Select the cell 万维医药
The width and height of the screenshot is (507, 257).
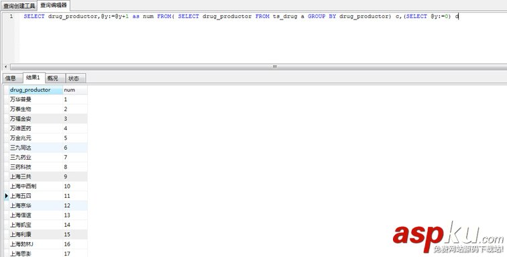[x=36, y=128]
